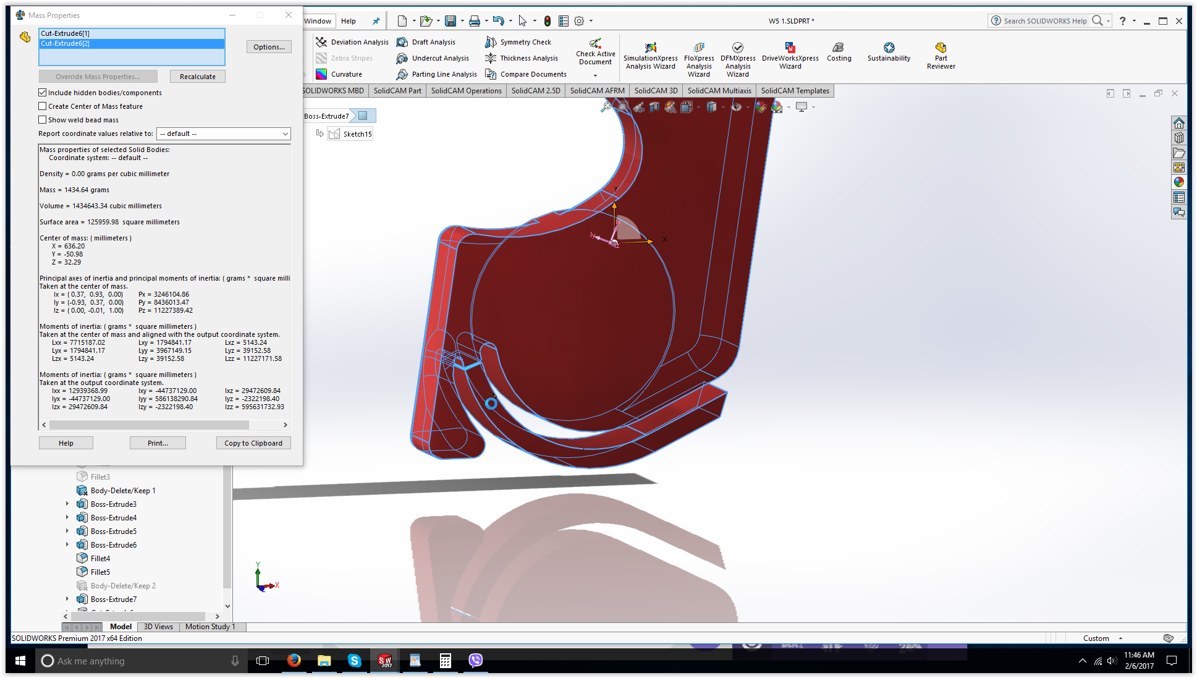The image size is (1197, 678).
Task: Launch Part Reviewer
Action: tap(941, 56)
